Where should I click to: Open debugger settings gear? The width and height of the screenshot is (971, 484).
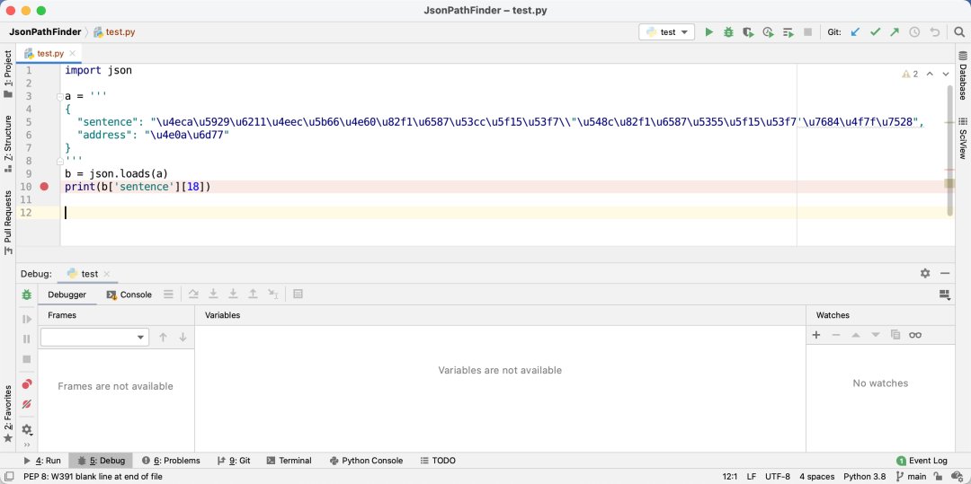[x=27, y=429]
